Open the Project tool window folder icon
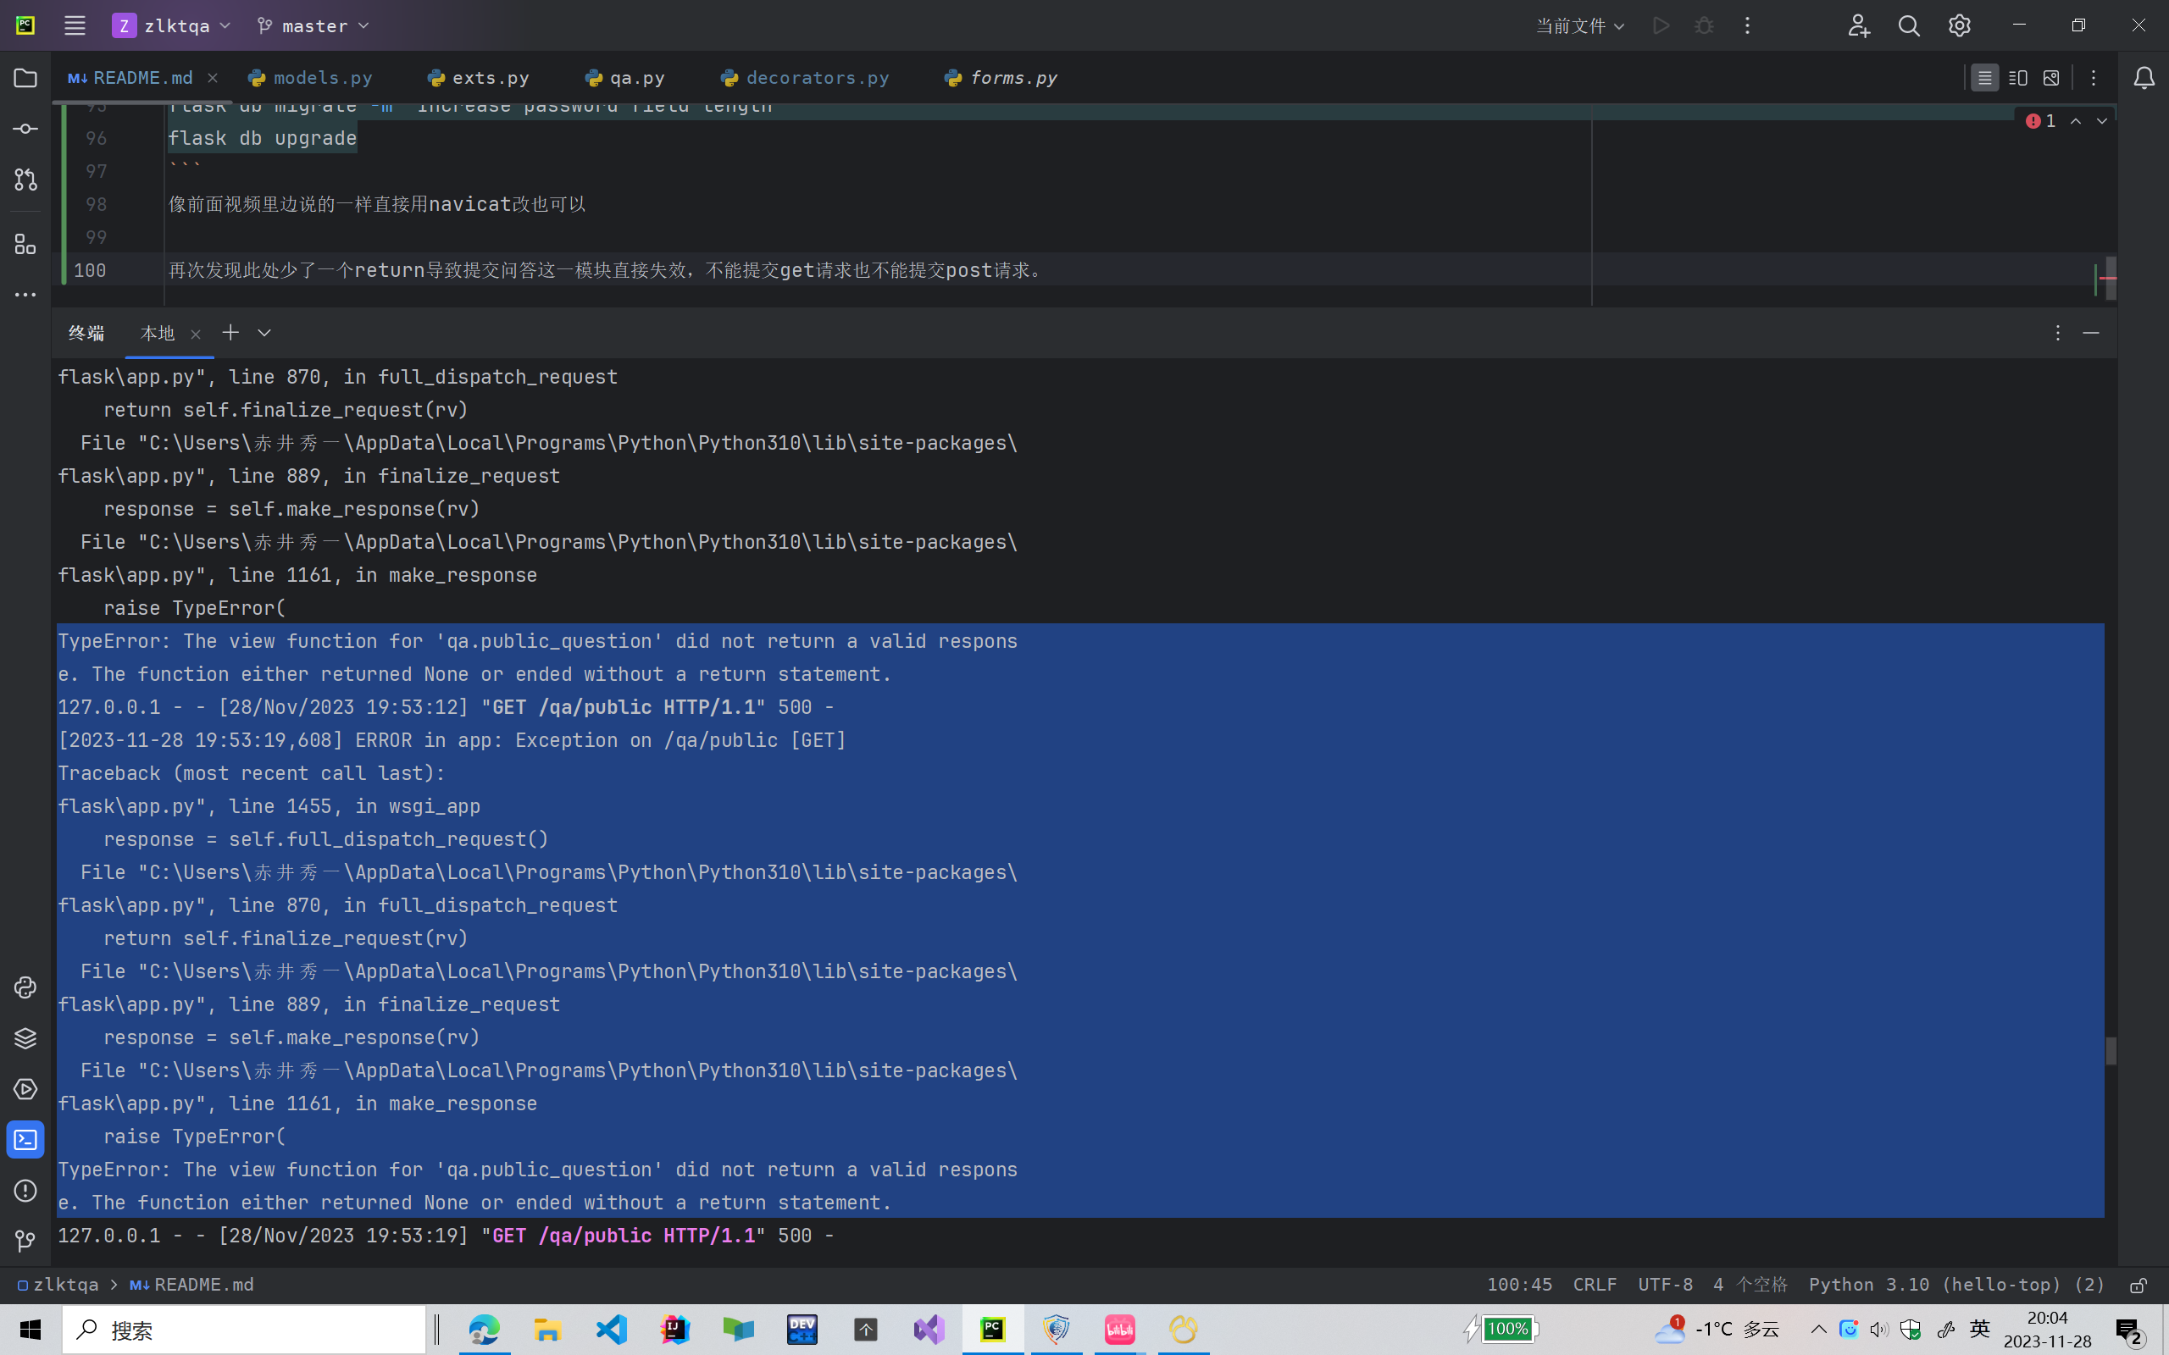The image size is (2169, 1355). click(25, 78)
